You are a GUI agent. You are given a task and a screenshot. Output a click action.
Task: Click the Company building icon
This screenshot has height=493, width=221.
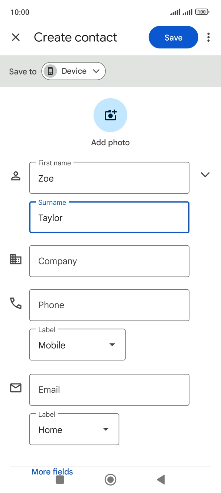pos(15,259)
